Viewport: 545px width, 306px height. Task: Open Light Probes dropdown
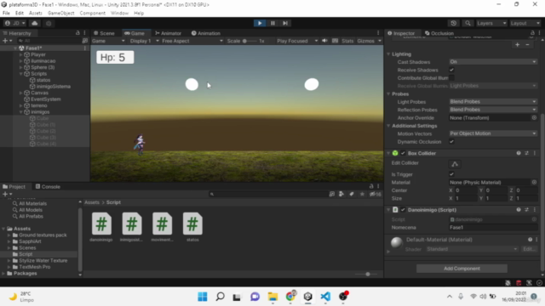492,102
